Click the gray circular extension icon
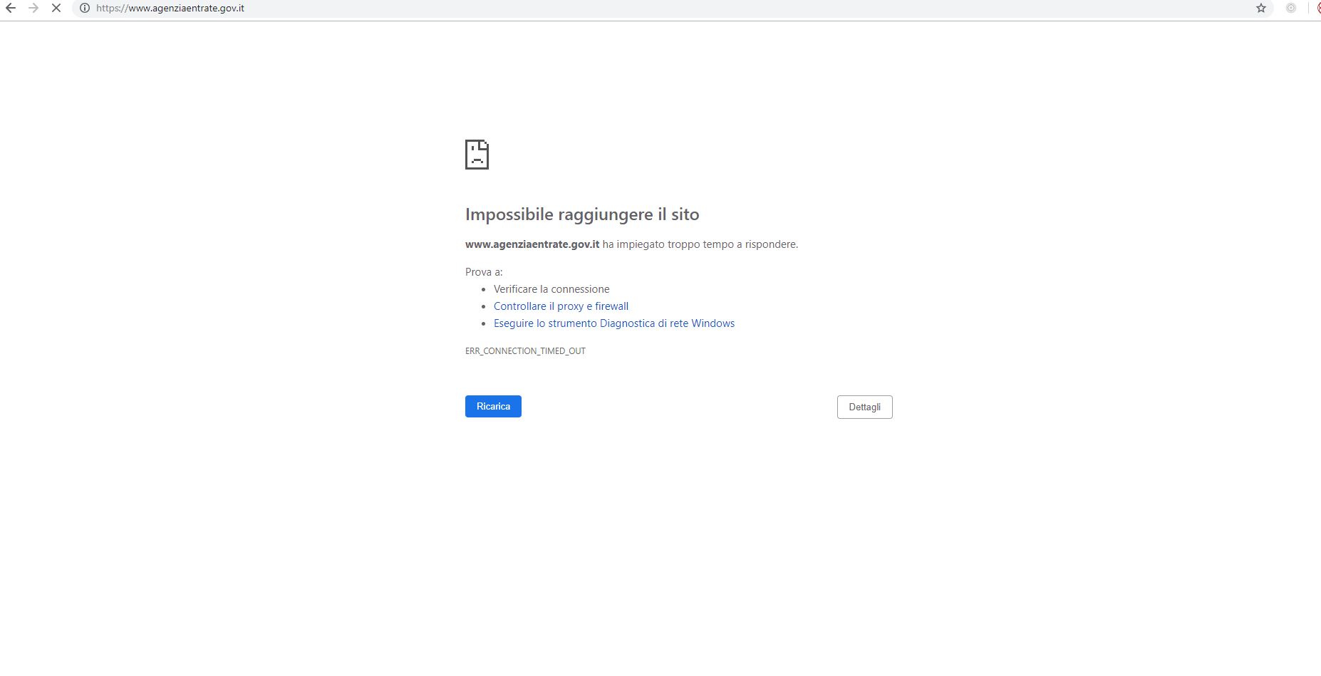This screenshot has height=676, width=1321. coord(1291,9)
